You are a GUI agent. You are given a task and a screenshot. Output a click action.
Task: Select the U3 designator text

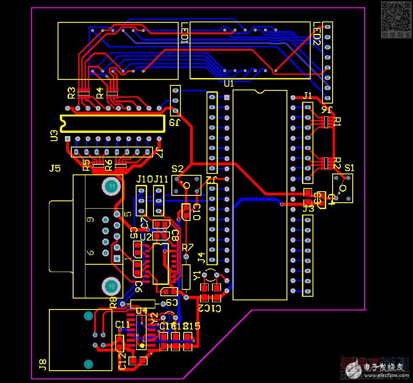54,136
